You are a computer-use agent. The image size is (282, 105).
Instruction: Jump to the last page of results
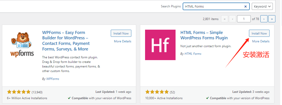pos(272,19)
